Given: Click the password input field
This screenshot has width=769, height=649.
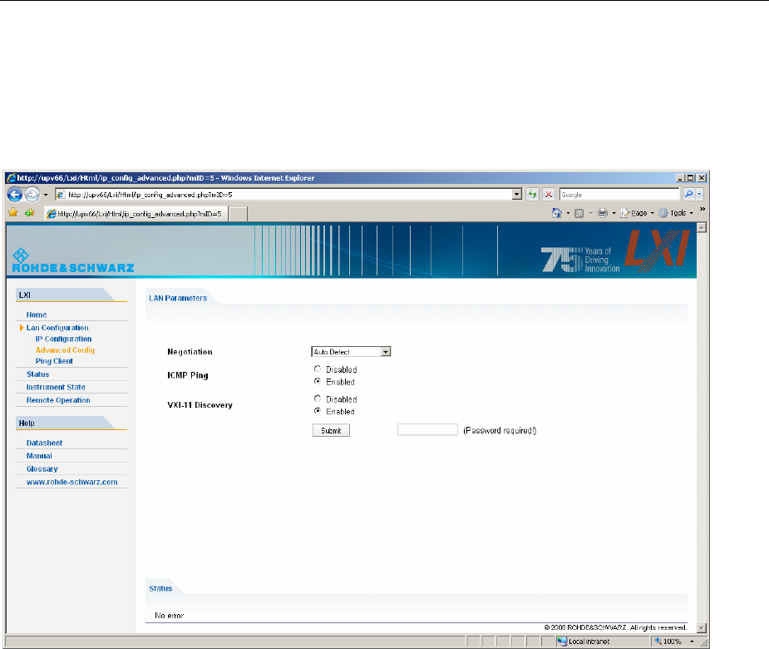Looking at the screenshot, I should click(427, 429).
